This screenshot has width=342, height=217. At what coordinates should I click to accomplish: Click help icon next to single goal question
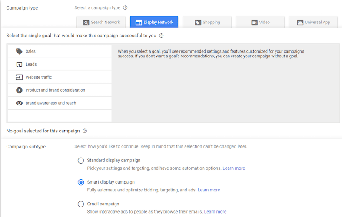coord(161,36)
